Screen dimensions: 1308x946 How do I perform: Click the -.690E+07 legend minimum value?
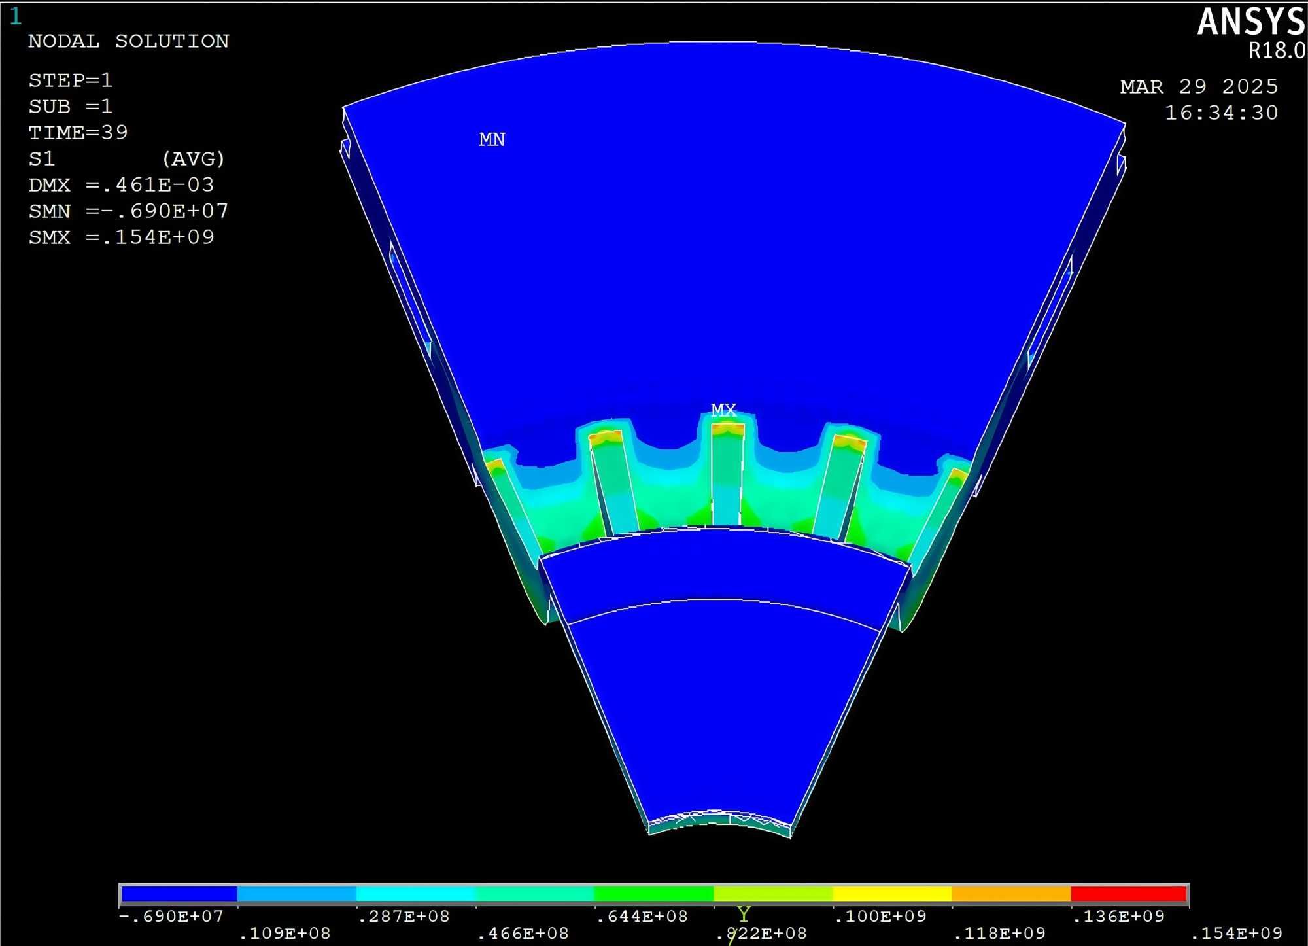click(171, 916)
